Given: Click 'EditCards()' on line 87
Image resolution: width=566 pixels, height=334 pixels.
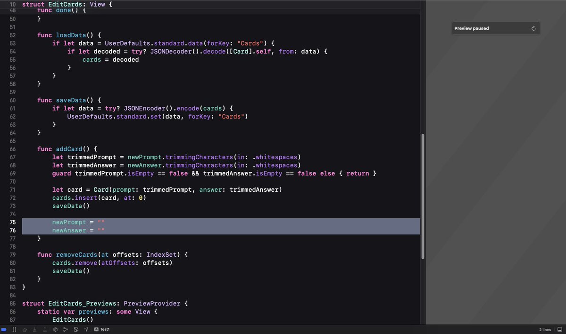Looking at the screenshot, I should pos(73,319).
